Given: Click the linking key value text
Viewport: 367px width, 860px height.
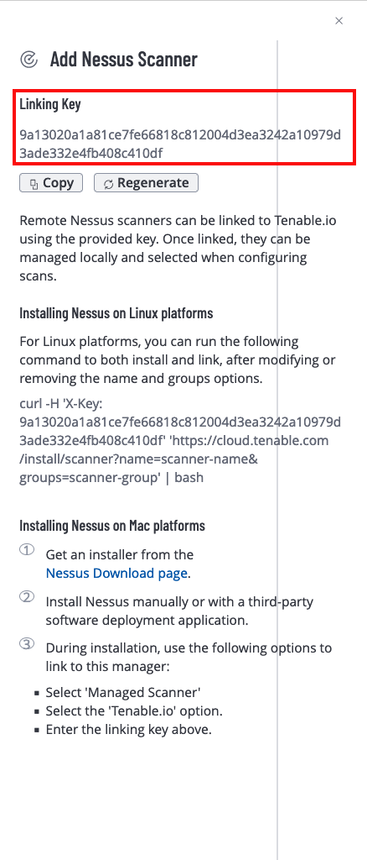Looking at the screenshot, I should coord(180,144).
